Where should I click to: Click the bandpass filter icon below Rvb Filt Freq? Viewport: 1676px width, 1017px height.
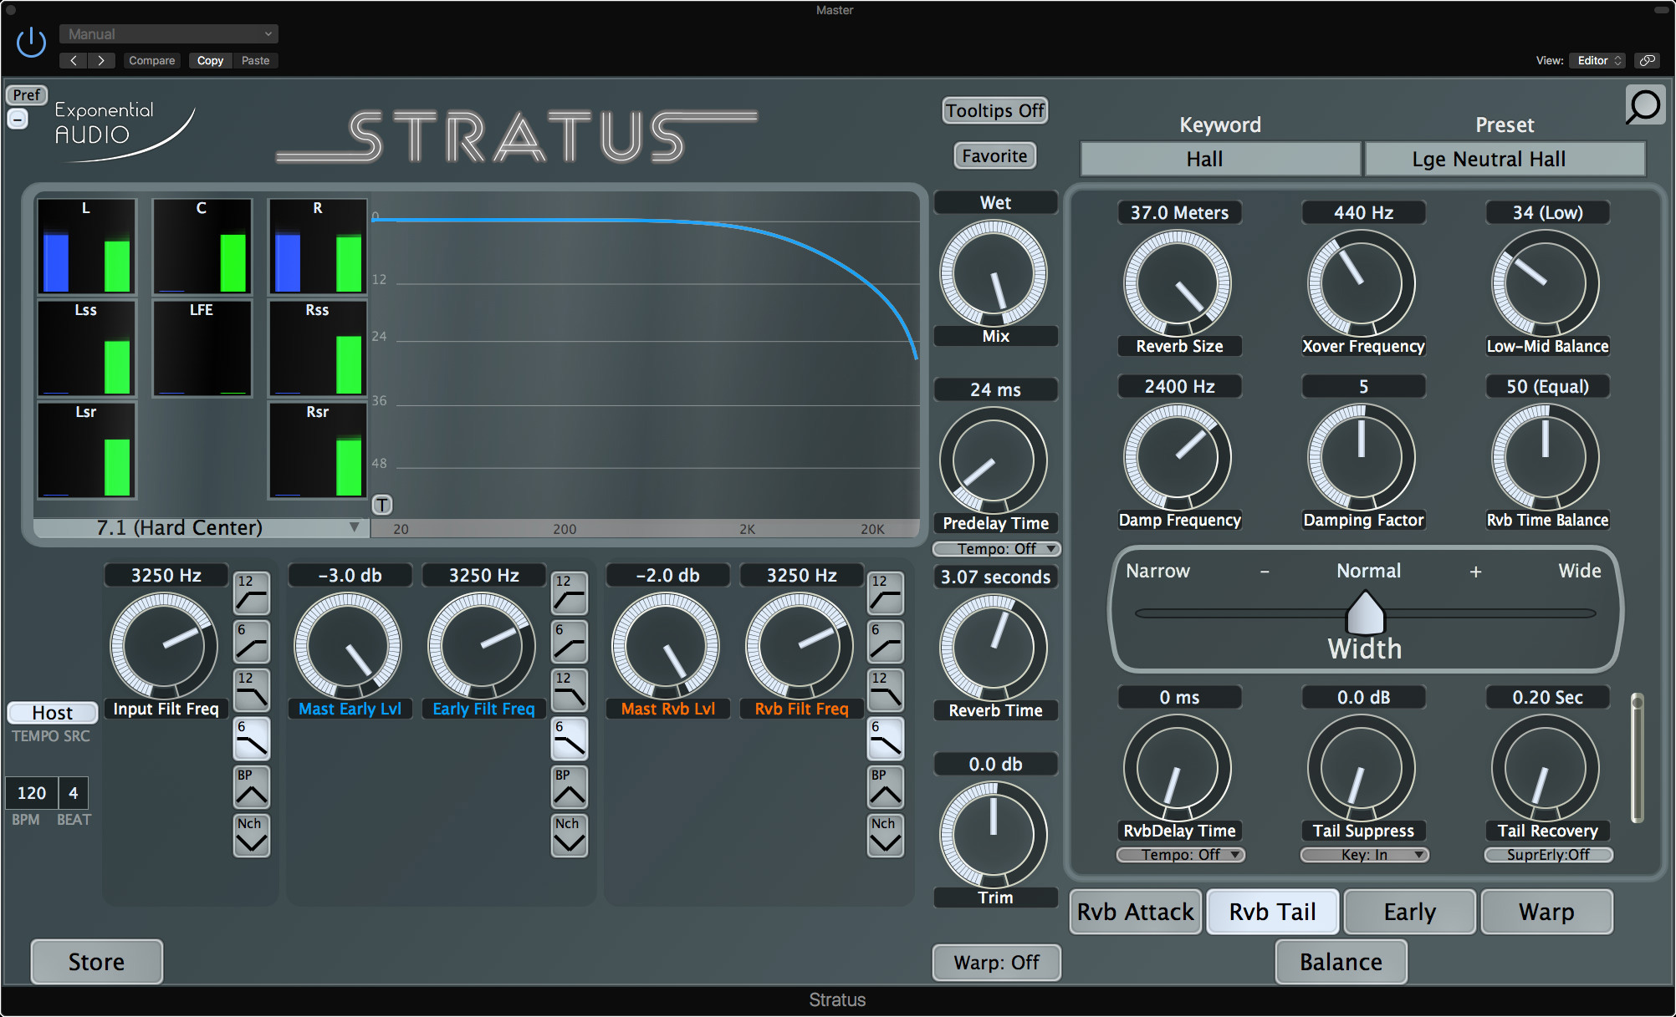coord(885,786)
